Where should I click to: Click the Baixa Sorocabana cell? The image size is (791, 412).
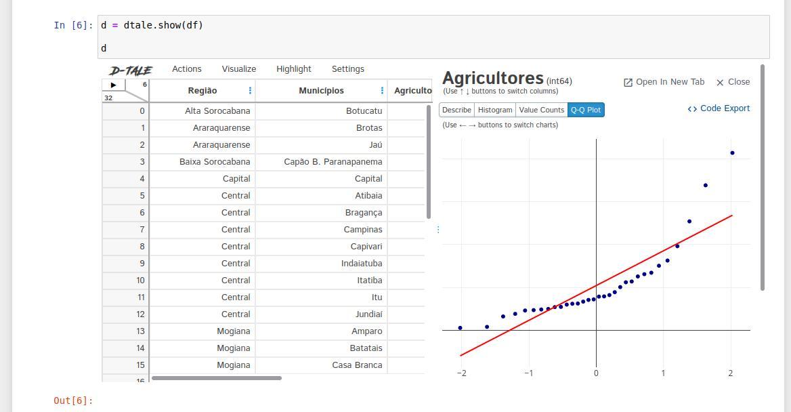coord(202,161)
